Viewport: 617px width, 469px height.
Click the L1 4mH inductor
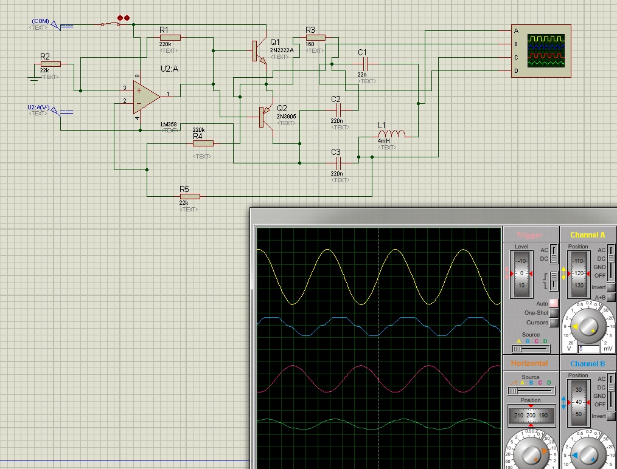point(391,134)
